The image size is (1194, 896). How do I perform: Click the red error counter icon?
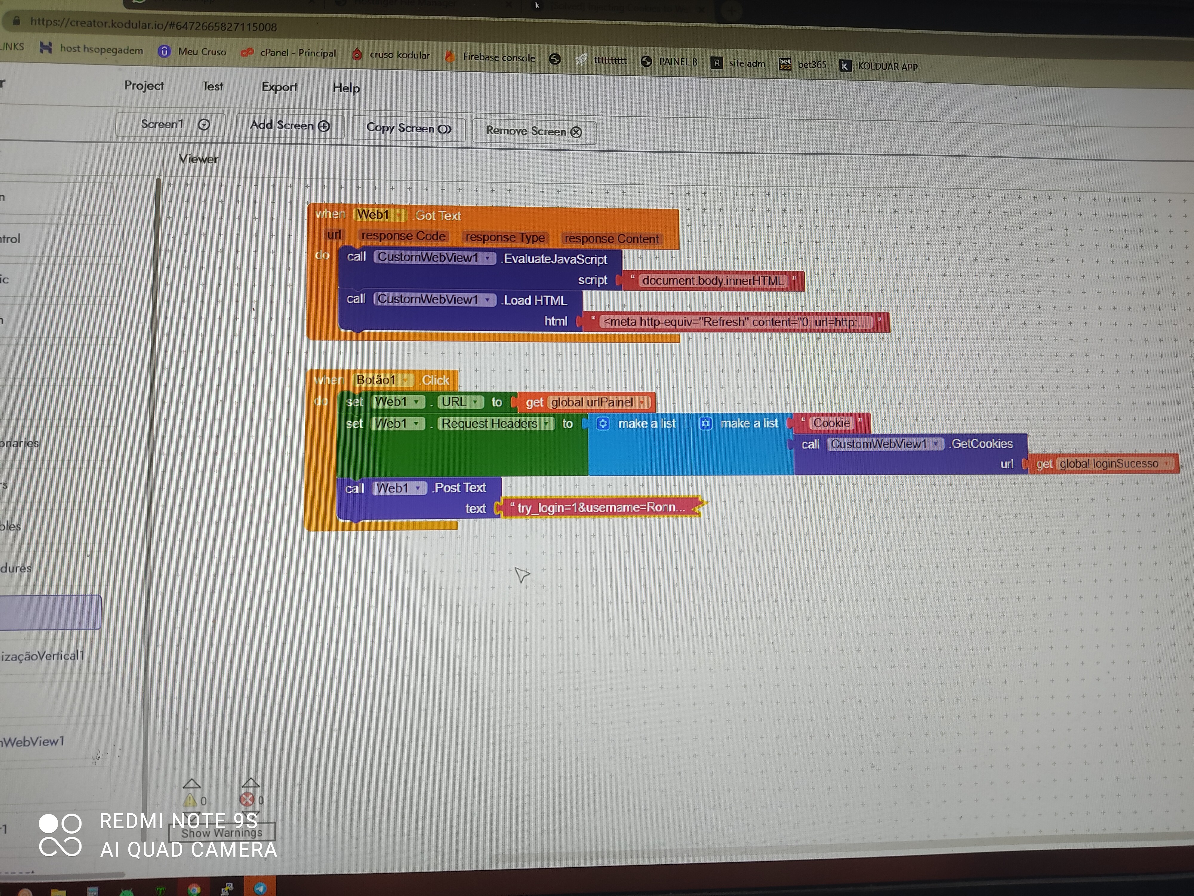click(247, 799)
